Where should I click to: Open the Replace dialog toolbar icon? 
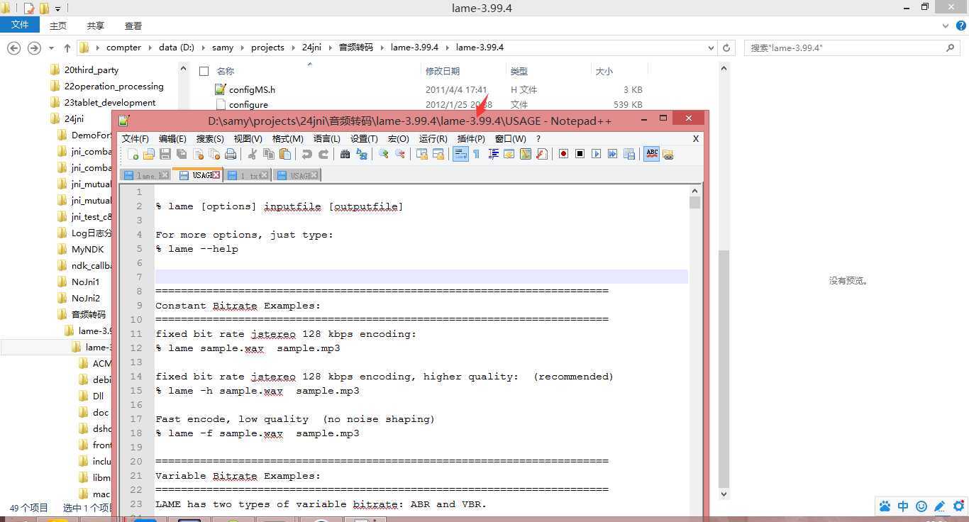(362, 154)
